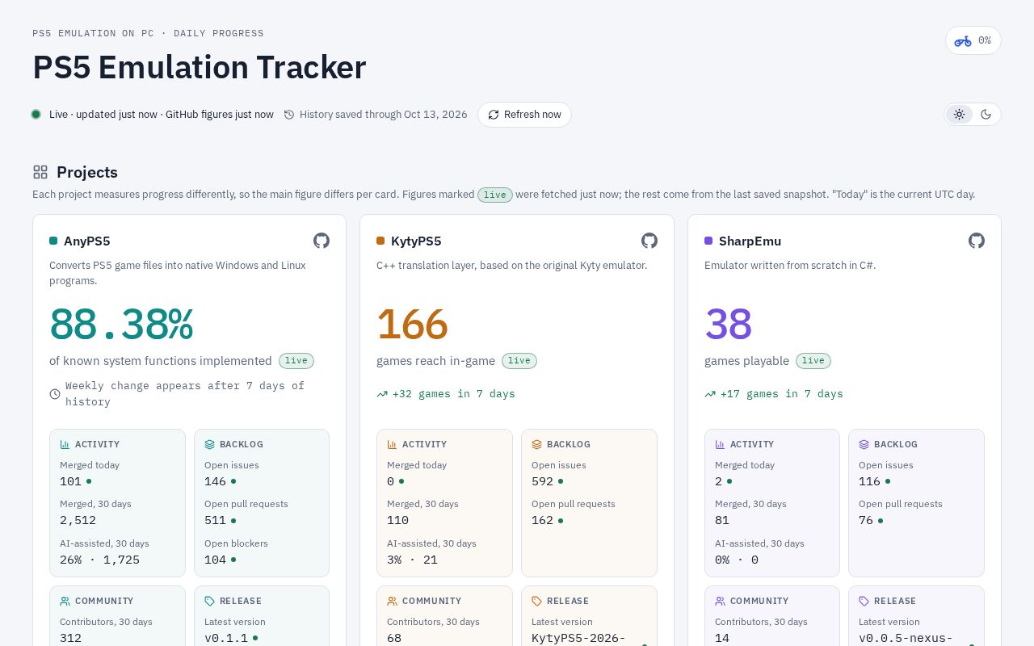Click the motorbike 0% progress badge
1034x646 pixels.
(x=973, y=40)
